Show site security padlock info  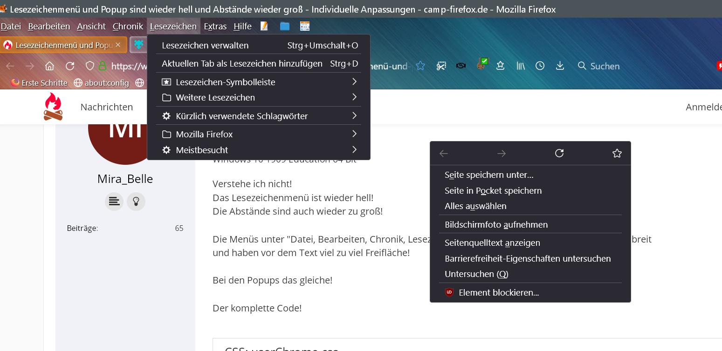click(102, 66)
